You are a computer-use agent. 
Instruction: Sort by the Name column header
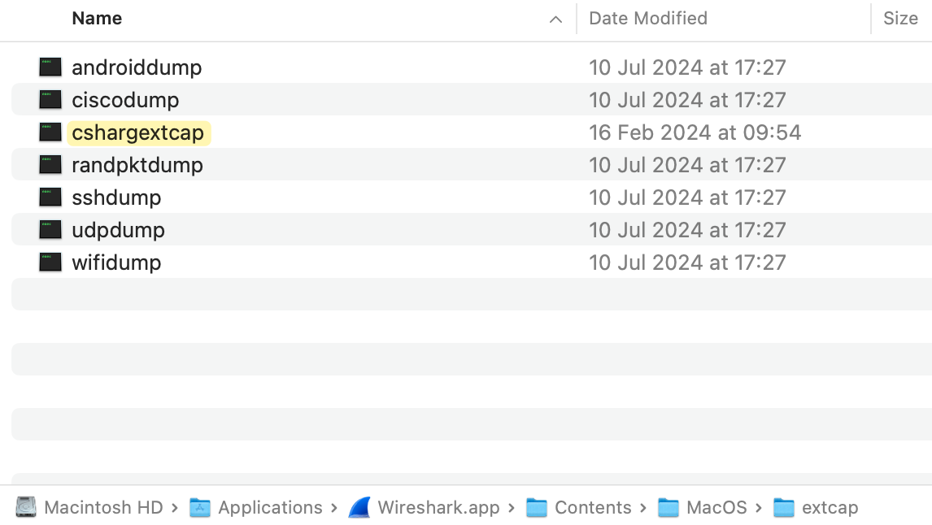pyautogui.click(x=98, y=19)
